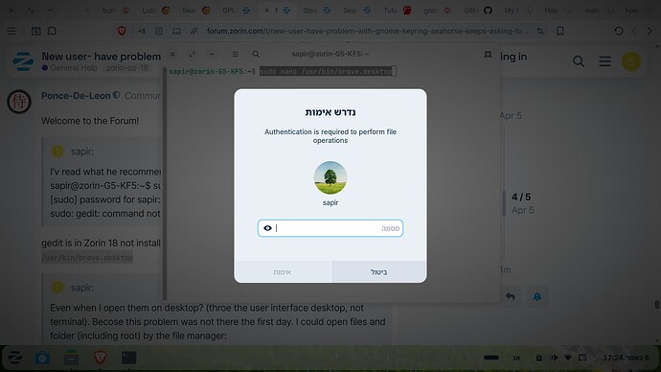Image resolution: width=661 pixels, height=372 pixels.
Task: Open the forum hamburger menu
Action: (x=604, y=61)
